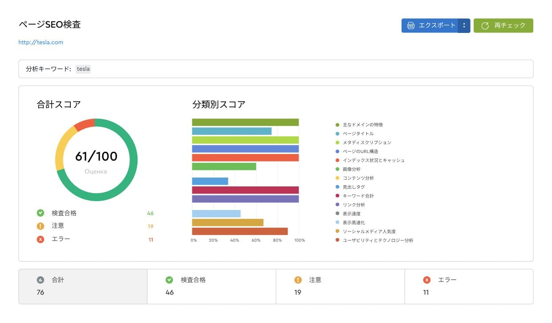This screenshot has width=552, height=323.
Task: Click the 46 count next to 検査合格
Action: click(150, 214)
